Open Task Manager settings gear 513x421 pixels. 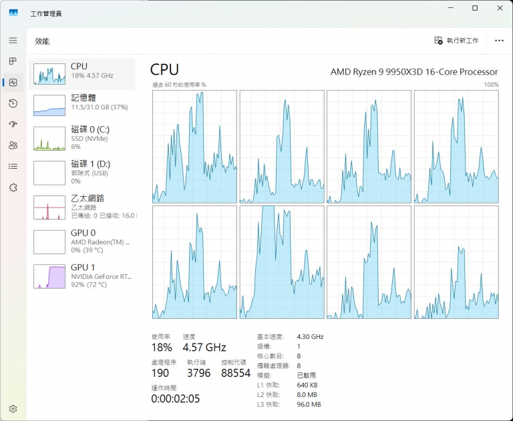13,408
